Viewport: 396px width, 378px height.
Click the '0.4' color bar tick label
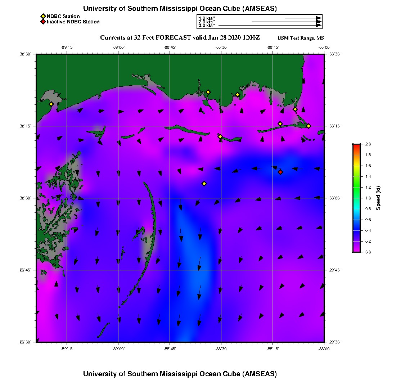(368, 230)
